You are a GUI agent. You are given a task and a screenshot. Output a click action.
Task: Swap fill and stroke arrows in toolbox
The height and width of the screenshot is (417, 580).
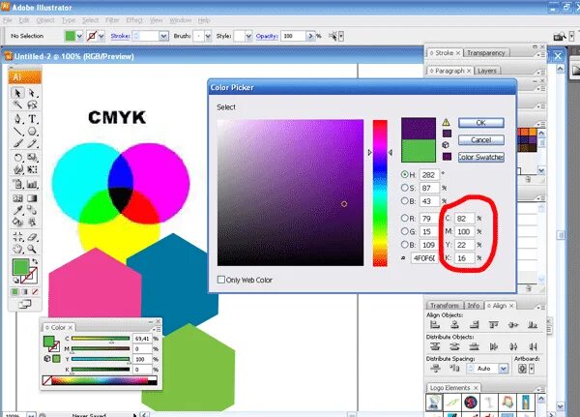click(35, 261)
